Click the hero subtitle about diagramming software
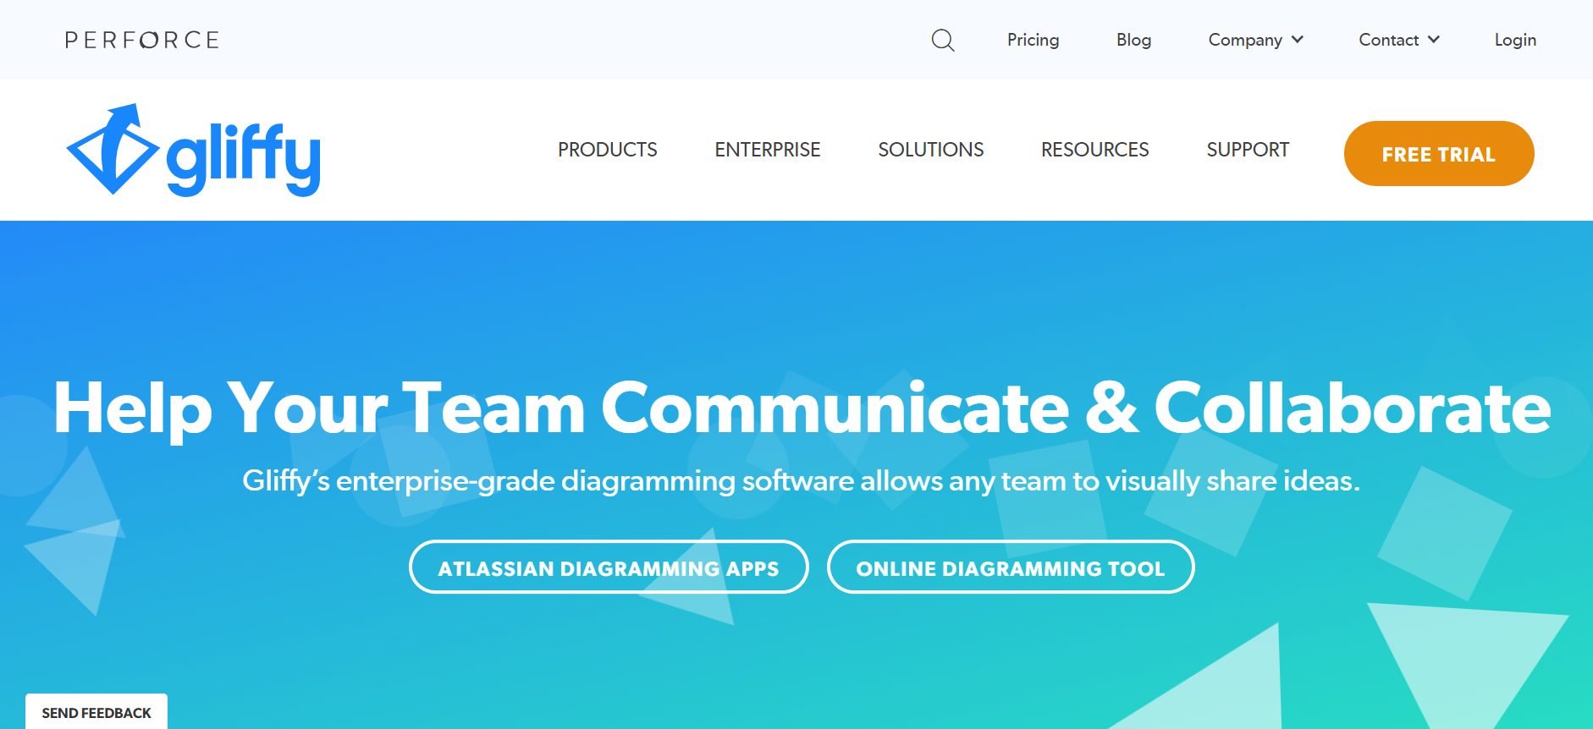Viewport: 1593px width, 729px height. [x=801, y=480]
